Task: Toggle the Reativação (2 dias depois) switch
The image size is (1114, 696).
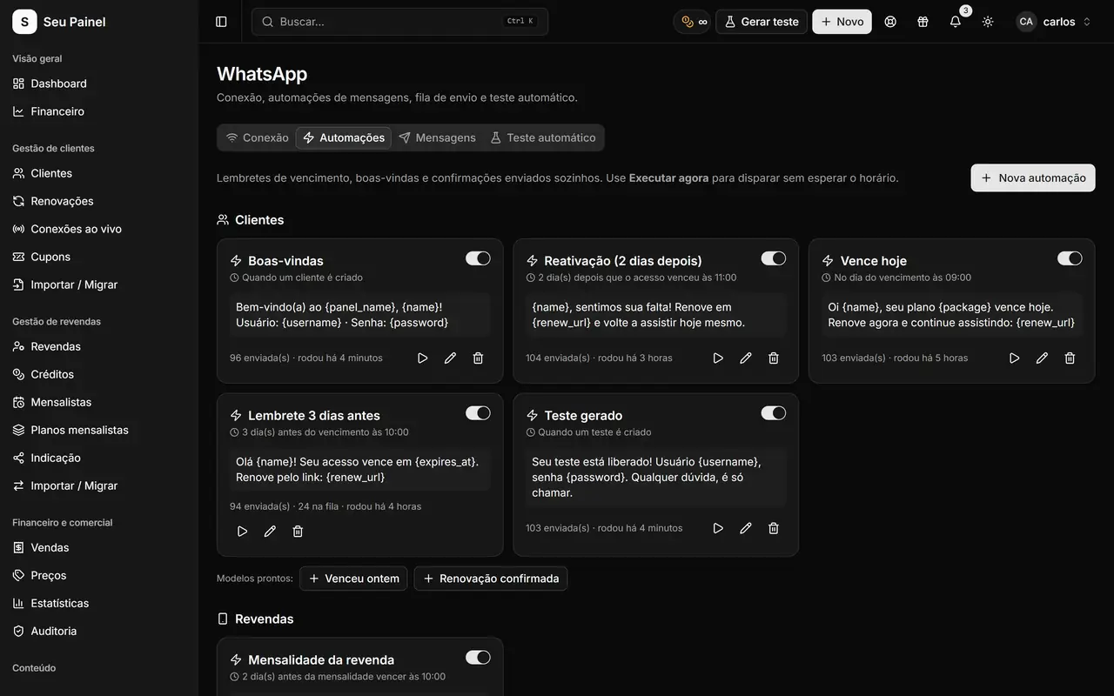Action: pos(774,258)
